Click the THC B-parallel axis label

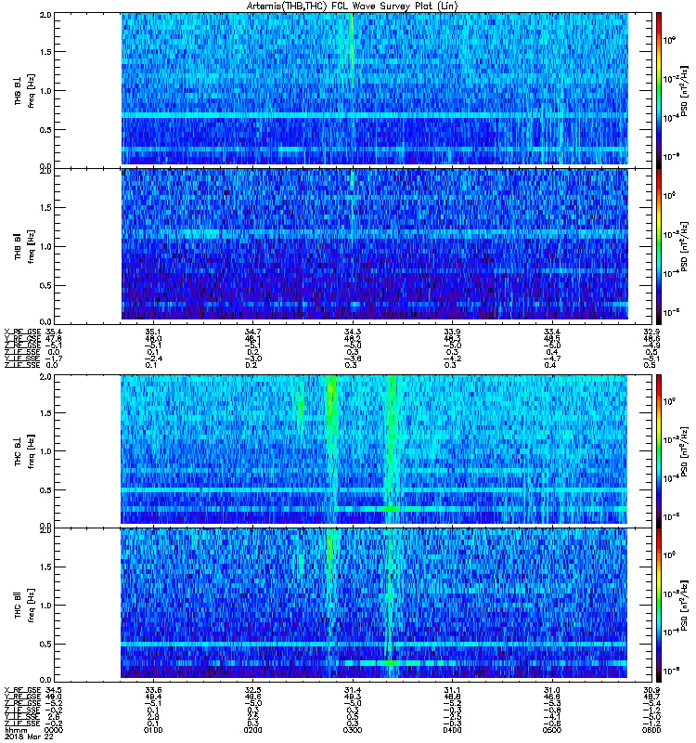point(18,606)
